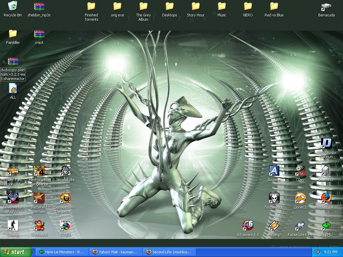Image resolution: width=343 pixels, height=257 pixels.
Task: Open the Windows start menu
Action: pos(16,252)
